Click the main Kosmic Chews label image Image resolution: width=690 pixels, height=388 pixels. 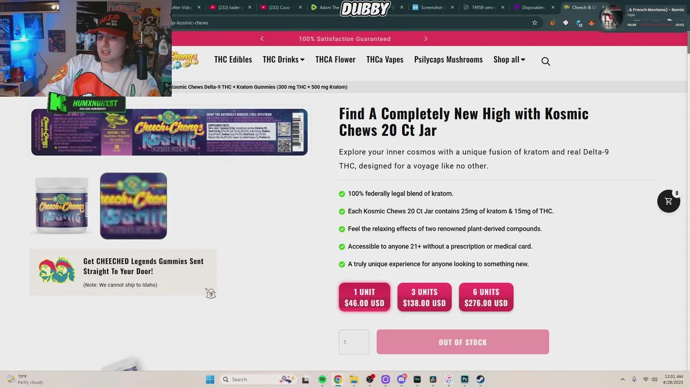click(169, 132)
